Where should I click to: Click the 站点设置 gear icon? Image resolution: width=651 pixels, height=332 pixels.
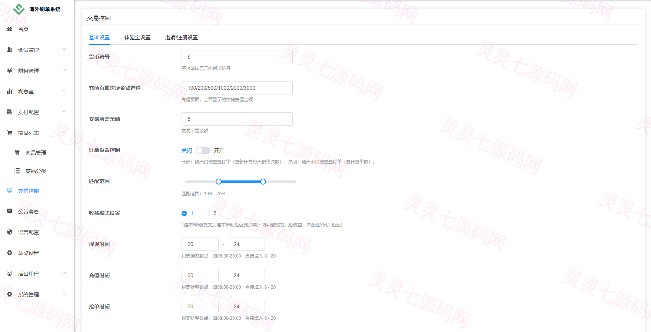(x=10, y=253)
